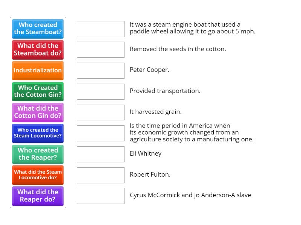Select the 'Who created the Reaper?' tile
Image resolution: width=301 pixels, height=225 pixels.
click(x=38, y=154)
